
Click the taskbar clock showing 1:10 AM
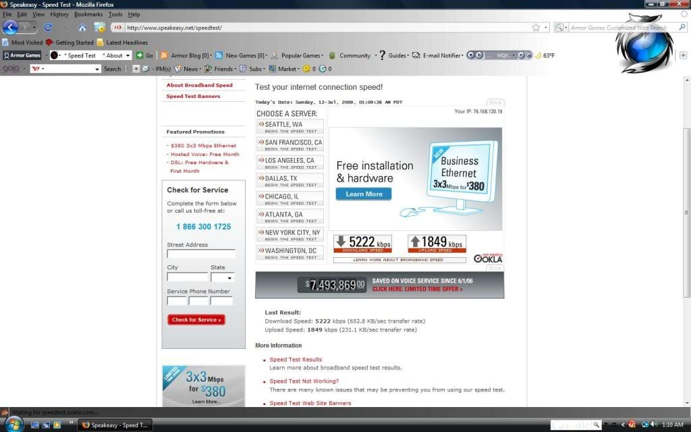(x=673, y=425)
